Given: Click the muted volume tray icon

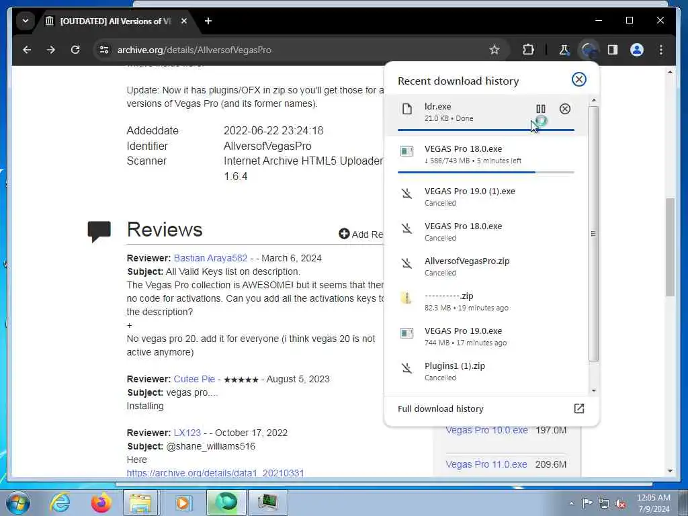Looking at the screenshot, I should (620, 503).
